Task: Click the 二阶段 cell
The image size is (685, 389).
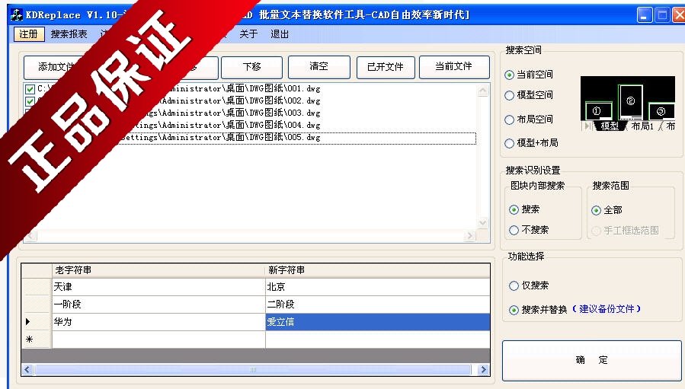Action: pyautogui.click(x=377, y=305)
